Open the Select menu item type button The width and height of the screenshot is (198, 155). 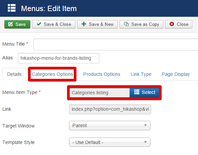(x=144, y=93)
